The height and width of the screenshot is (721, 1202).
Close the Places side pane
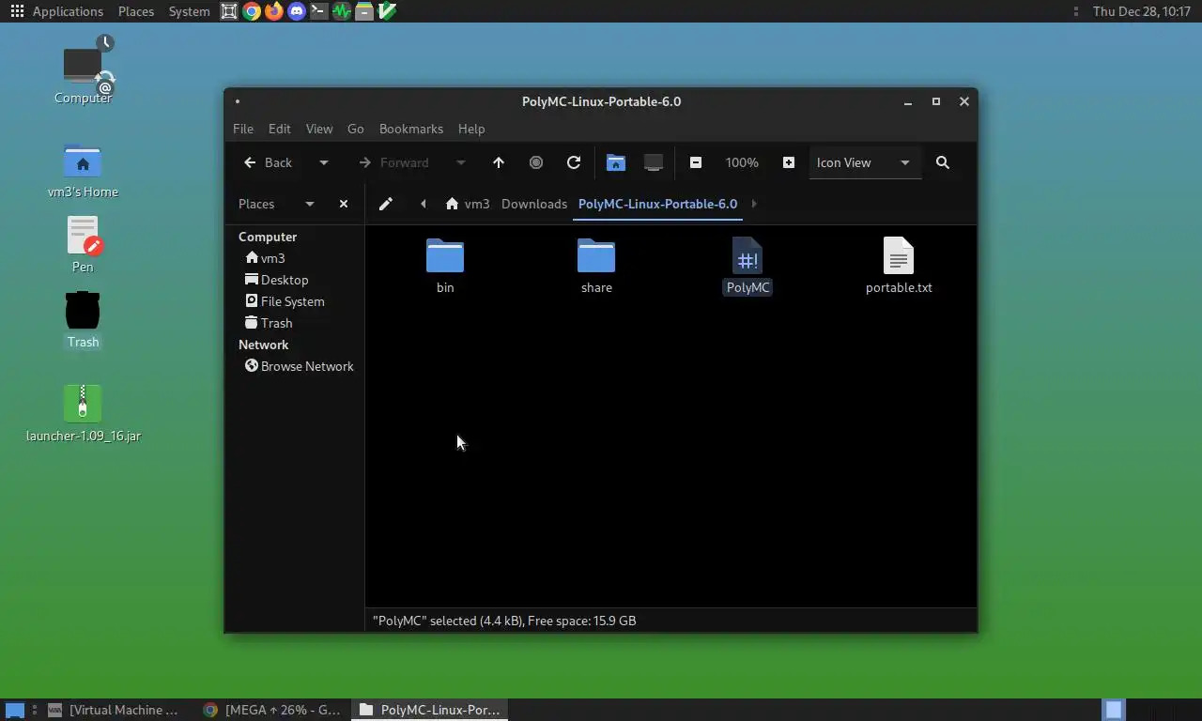click(x=344, y=204)
